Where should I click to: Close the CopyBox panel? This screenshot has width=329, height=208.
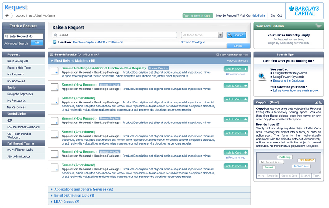click(321, 102)
